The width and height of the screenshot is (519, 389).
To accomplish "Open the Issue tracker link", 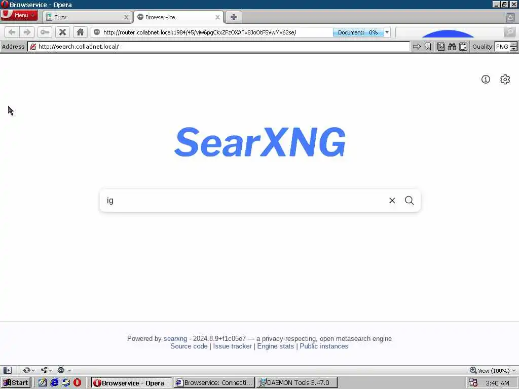I will click(232, 346).
